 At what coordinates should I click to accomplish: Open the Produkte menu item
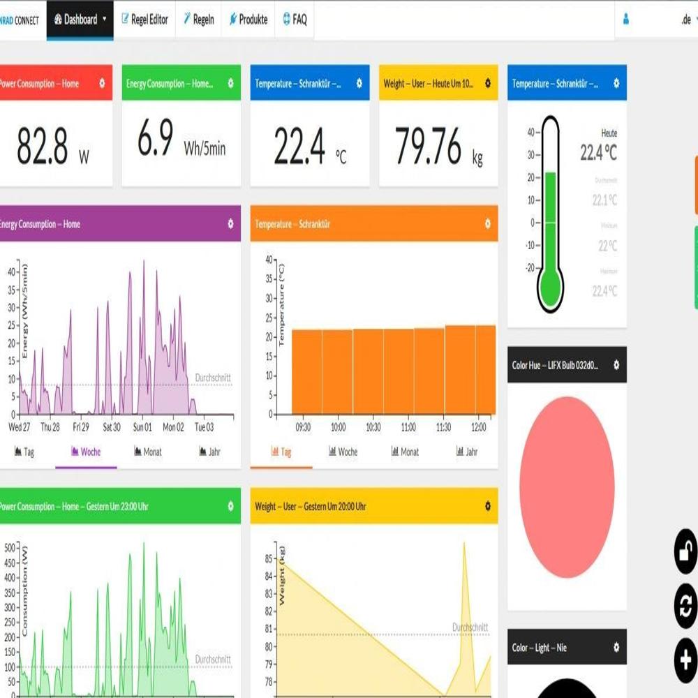click(248, 20)
